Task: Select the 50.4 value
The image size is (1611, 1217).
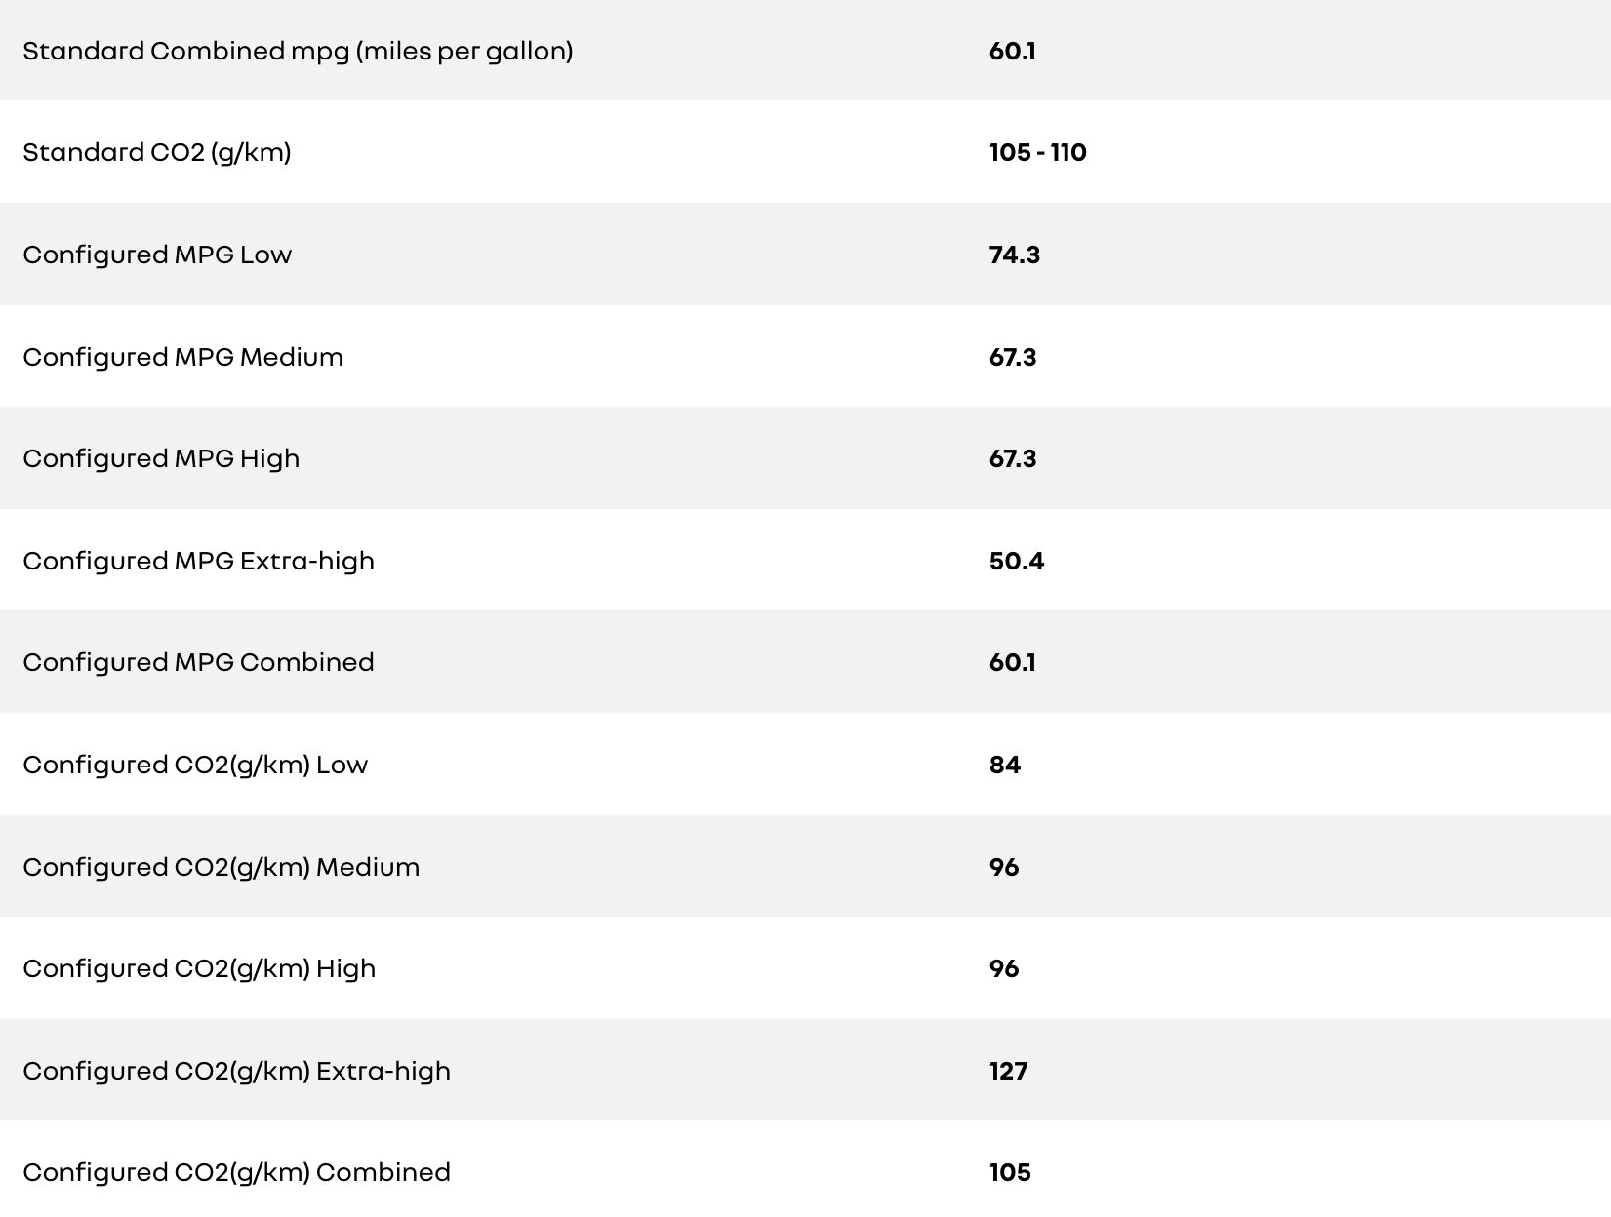Action: click(x=1016, y=561)
